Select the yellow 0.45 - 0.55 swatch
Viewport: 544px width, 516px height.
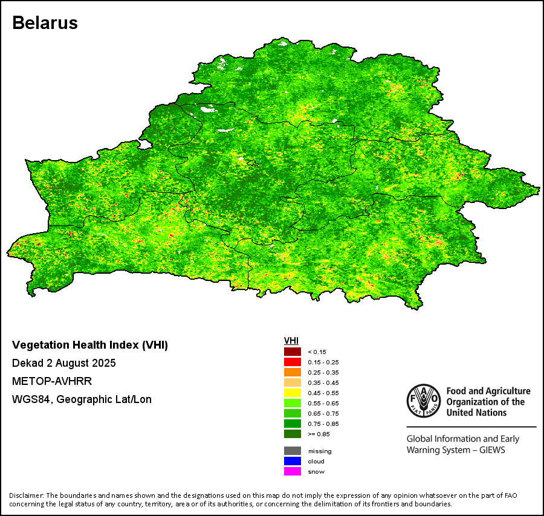[x=292, y=393]
